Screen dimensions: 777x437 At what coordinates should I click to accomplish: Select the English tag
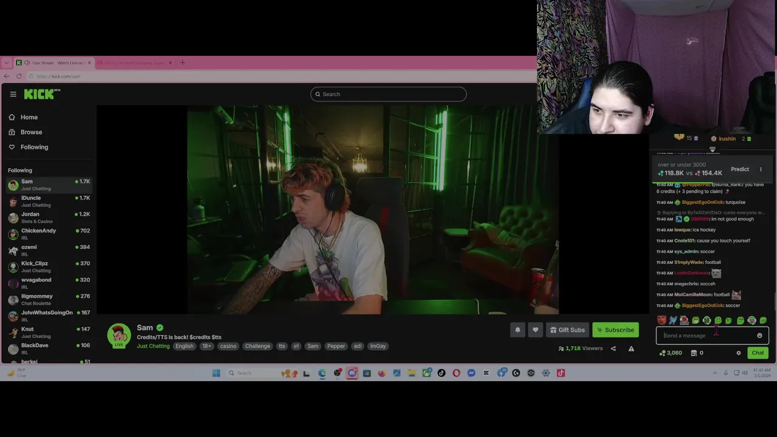[185, 346]
